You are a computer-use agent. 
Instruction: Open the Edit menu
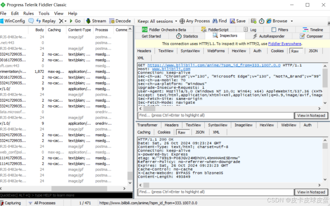tap(15, 13)
